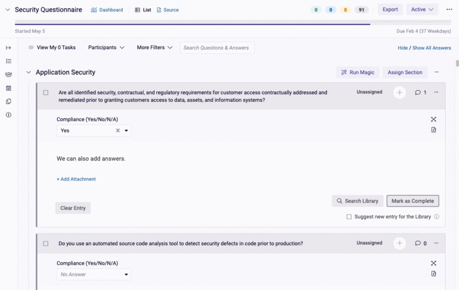Expand the first question's answer panel icon
Screen dimensions: 459x290
coord(433,119)
